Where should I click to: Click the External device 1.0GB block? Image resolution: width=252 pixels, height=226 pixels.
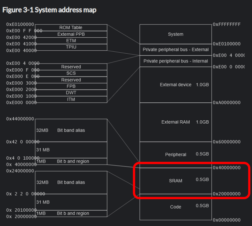(176, 85)
